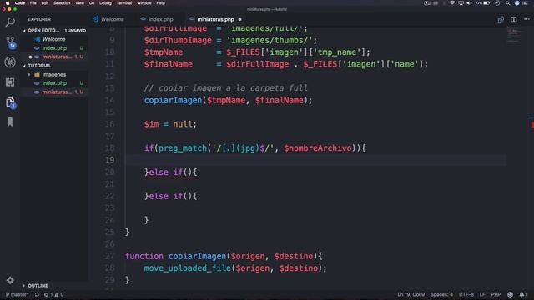Open the Debug menu

(105, 3)
